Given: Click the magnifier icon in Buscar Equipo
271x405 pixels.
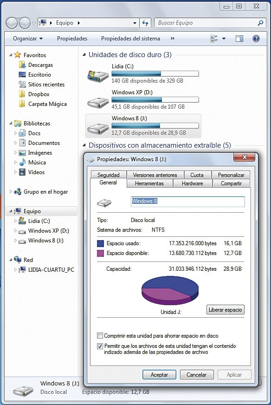Looking at the screenshot, I should (260, 23).
